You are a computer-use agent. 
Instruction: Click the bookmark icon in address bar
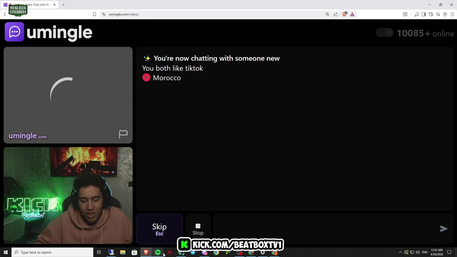tap(94, 14)
